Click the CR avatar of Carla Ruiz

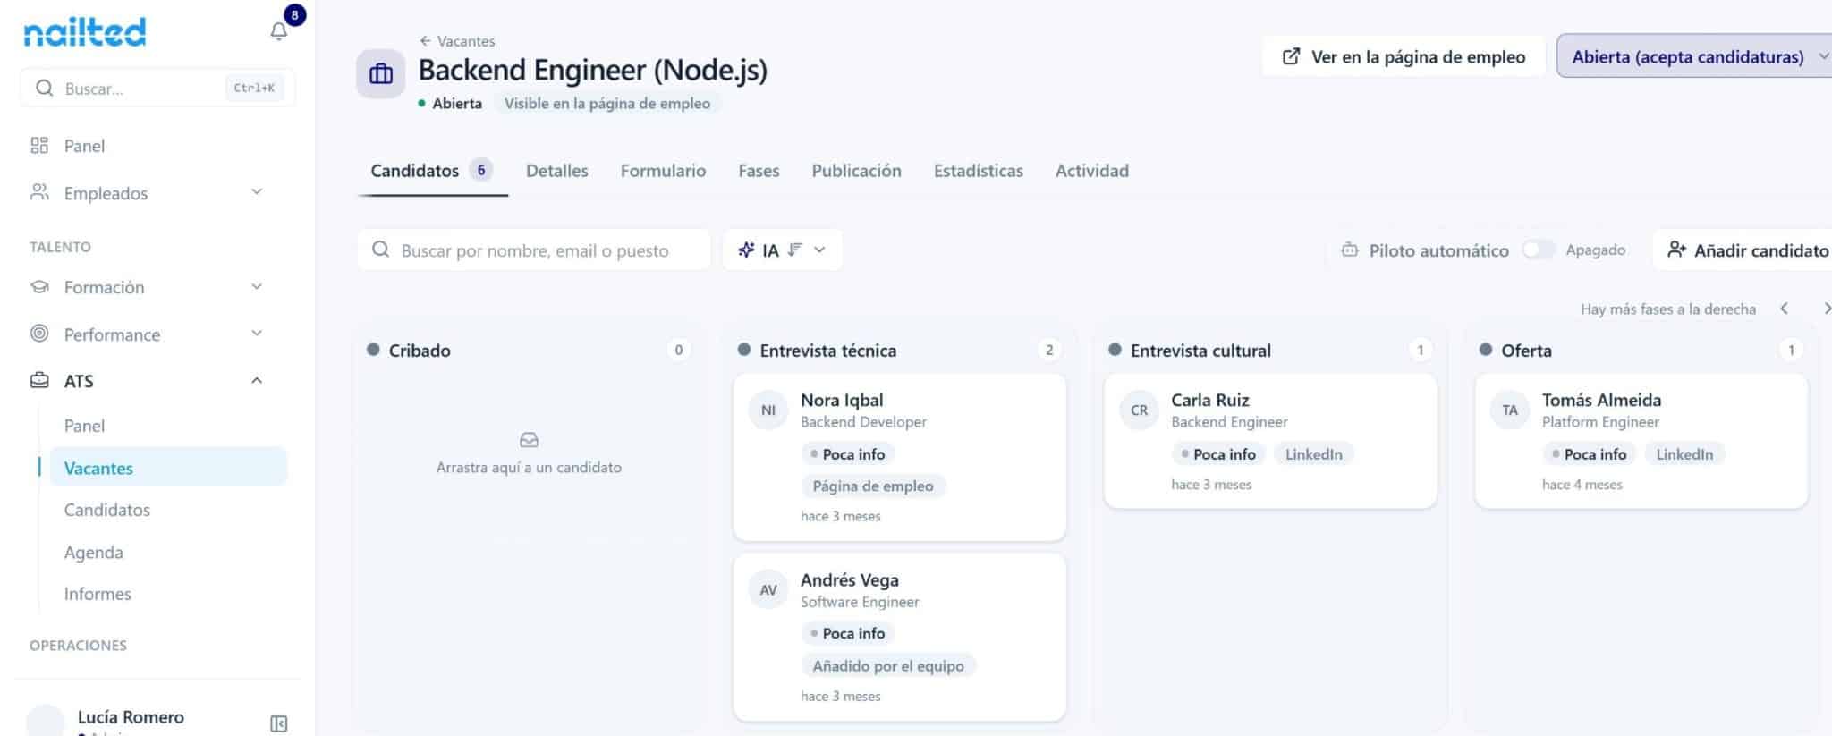(1139, 410)
